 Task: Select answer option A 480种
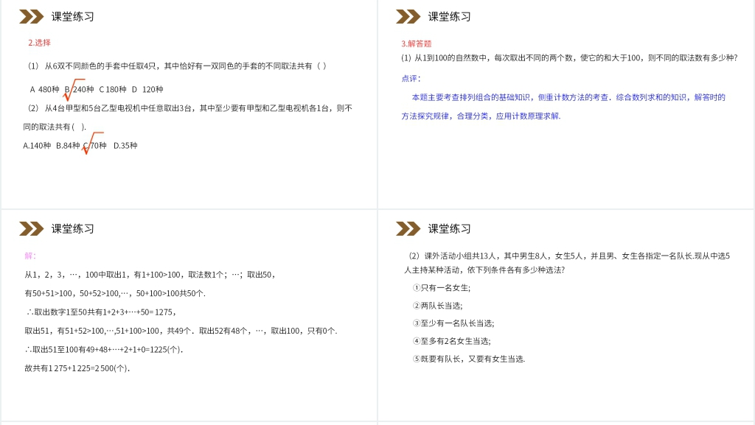(44, 89)
